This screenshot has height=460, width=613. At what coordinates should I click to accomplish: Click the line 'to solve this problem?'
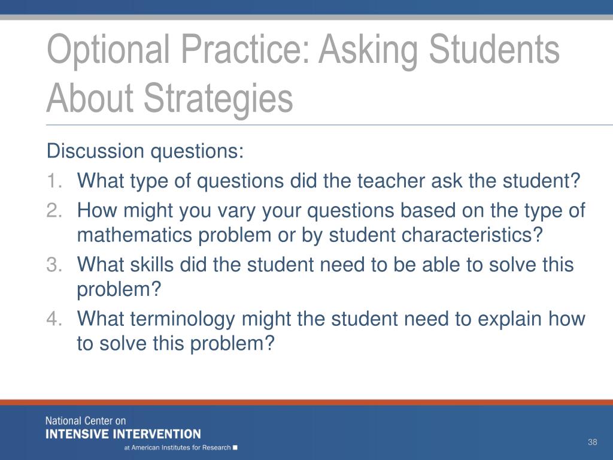176,344
